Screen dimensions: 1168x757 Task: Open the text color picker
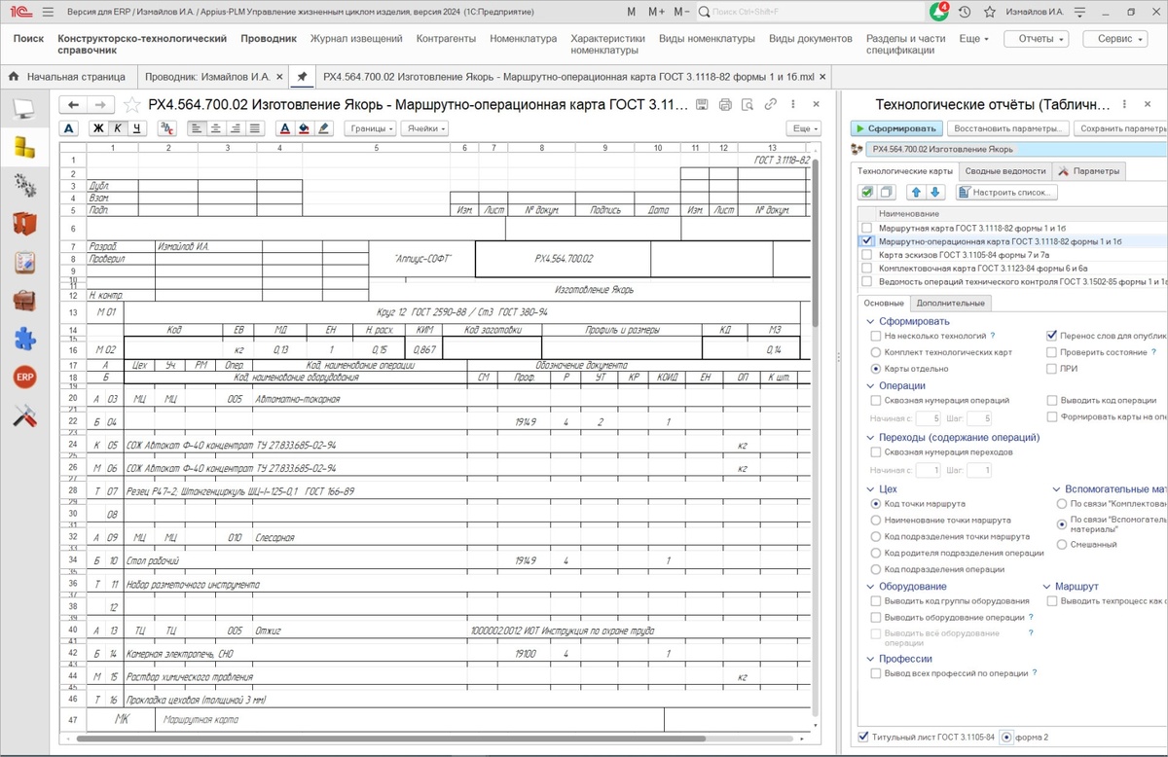pos(284,127)
